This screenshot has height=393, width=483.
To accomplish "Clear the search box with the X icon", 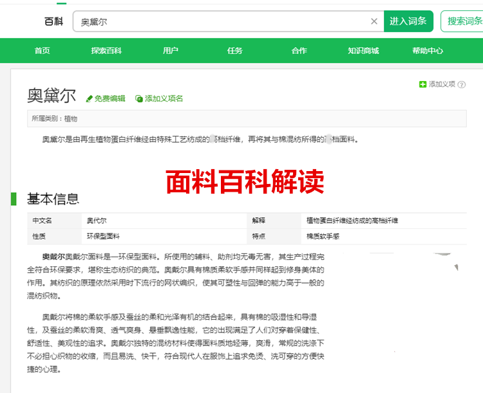I will point(374,21).
